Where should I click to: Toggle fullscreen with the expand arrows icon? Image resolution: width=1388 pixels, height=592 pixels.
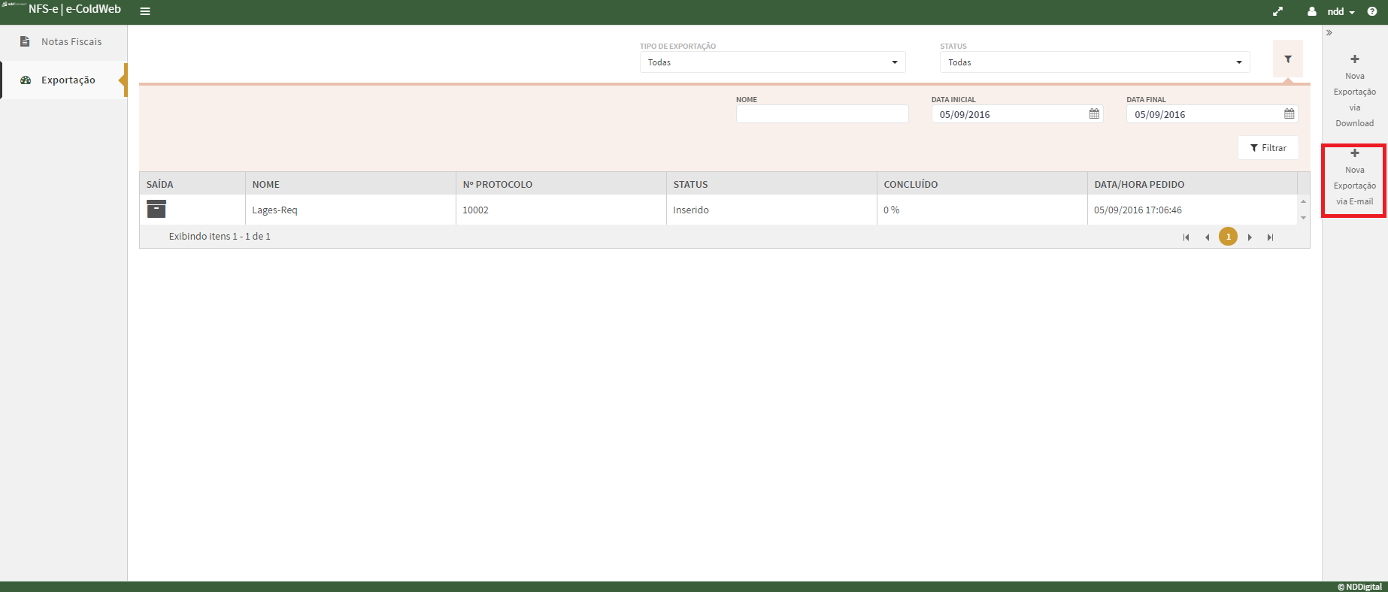[x=1277, y=11]
